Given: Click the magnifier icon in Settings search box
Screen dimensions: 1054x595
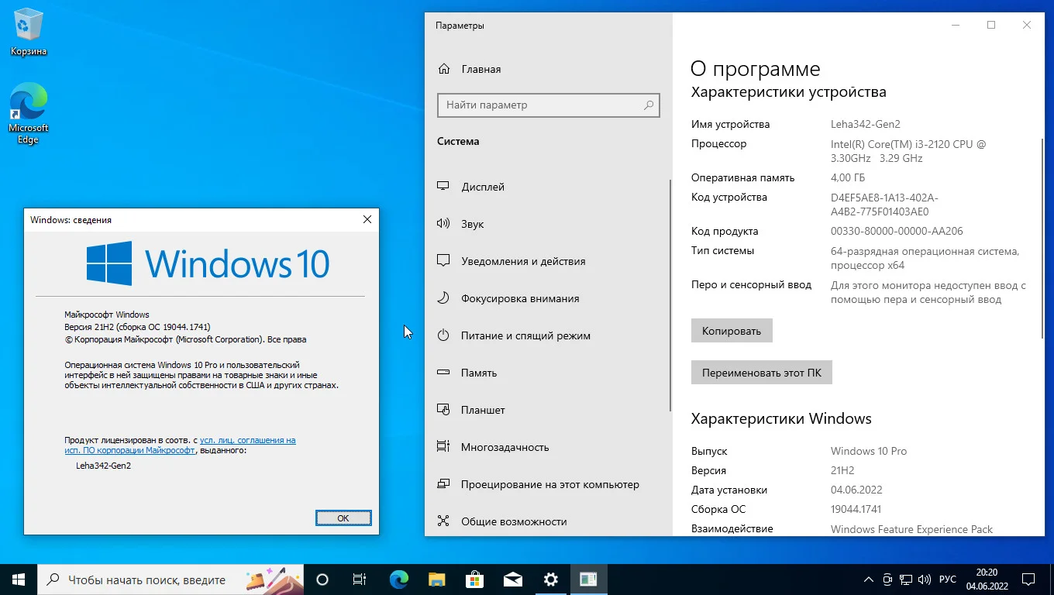Looking at the screenshot, I should (649, 105).
